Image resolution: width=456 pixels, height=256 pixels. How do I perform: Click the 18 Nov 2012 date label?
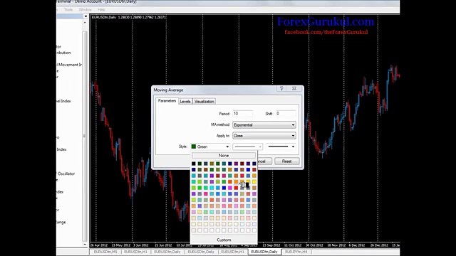[336, 245]
